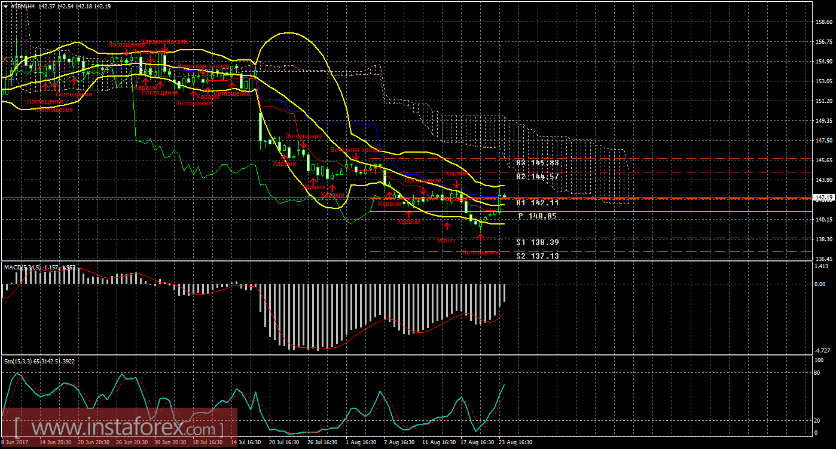The width and height of the screenshot is (836, 449).
Task: Click the 136.45 price axis value
Action: click(823, 259)
